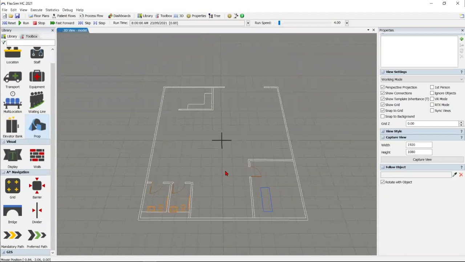The height and width of the screenshot is (262, 465).
Task: Enable RTX Mode checkbox
Action: [x=432, y=105]
